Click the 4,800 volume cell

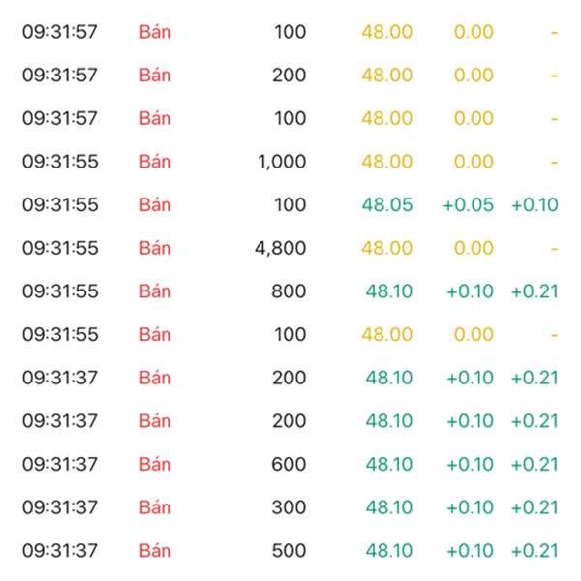280,248
